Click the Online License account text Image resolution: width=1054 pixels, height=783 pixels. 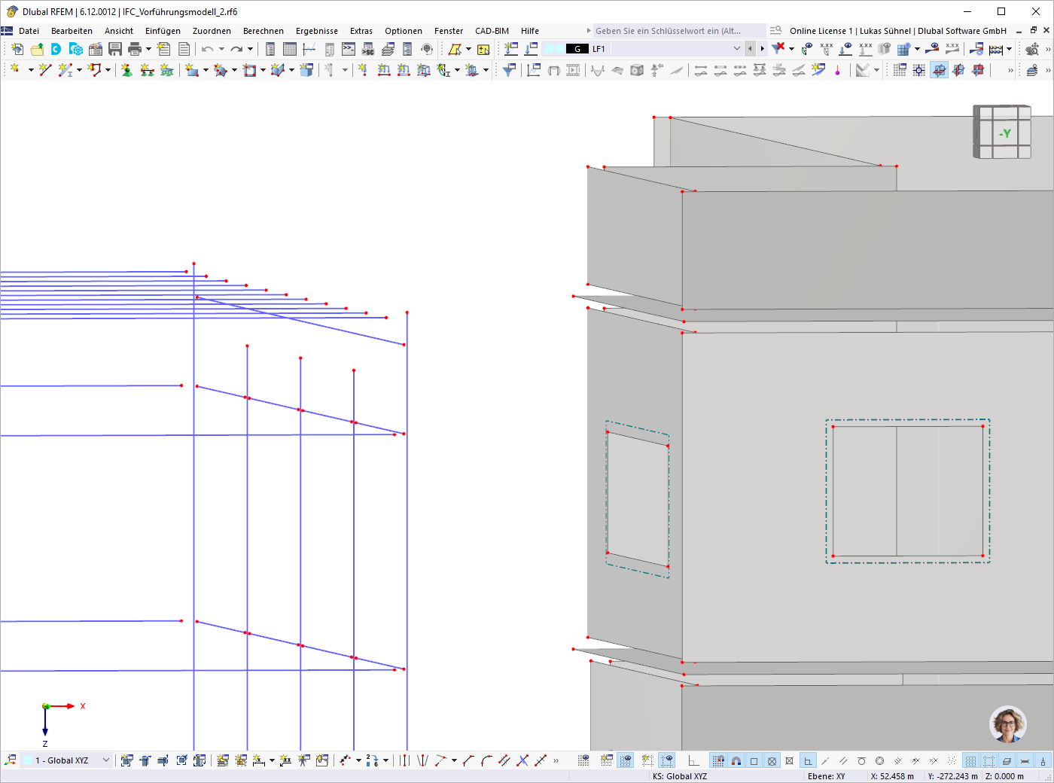coord(898,31)
